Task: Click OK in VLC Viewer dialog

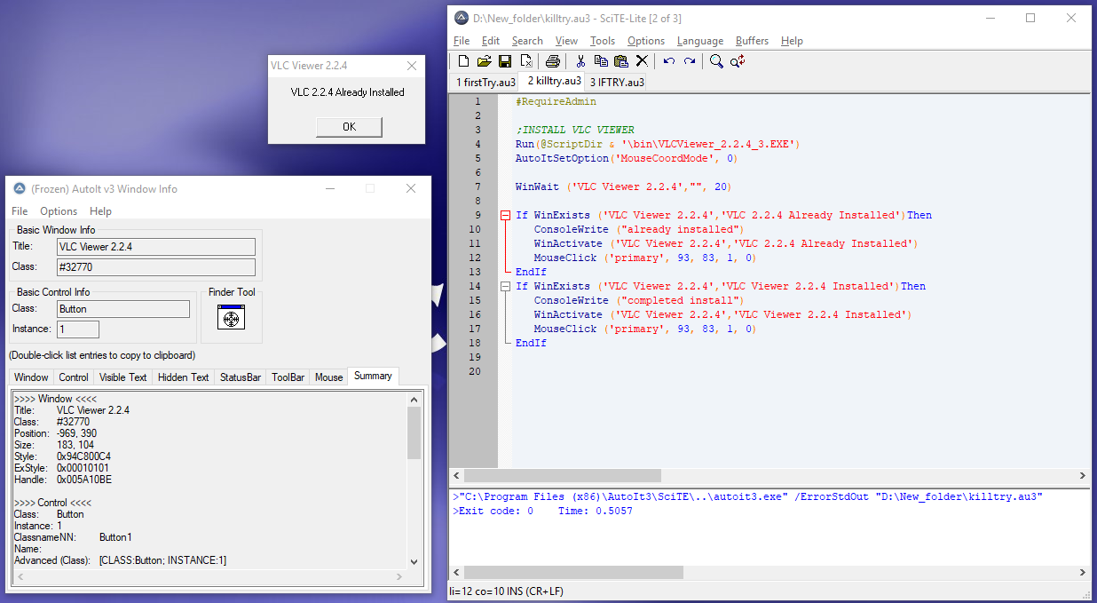Action: 349,127
